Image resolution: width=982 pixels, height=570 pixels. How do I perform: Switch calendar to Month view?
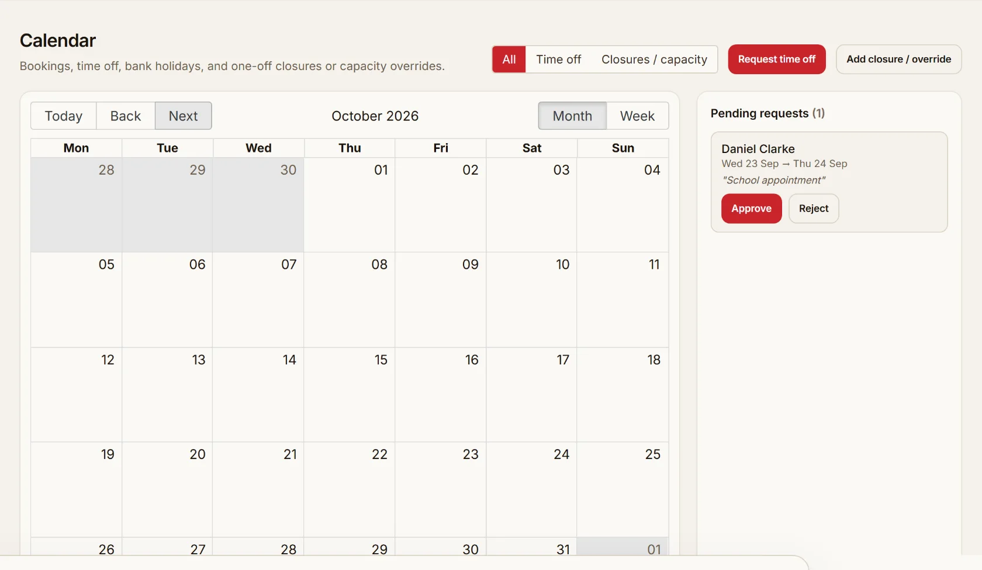572,116
